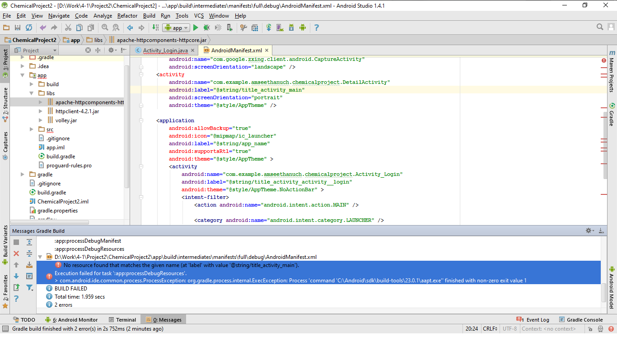This screenshot has height=341, width=617.
Task: Click Collapse All icon in Project panel
Action: click(x=98, y=50)
